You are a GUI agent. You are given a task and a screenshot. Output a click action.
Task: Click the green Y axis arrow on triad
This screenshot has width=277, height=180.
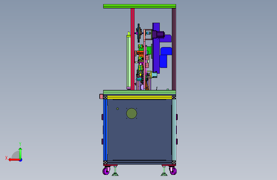pos(20,153)
